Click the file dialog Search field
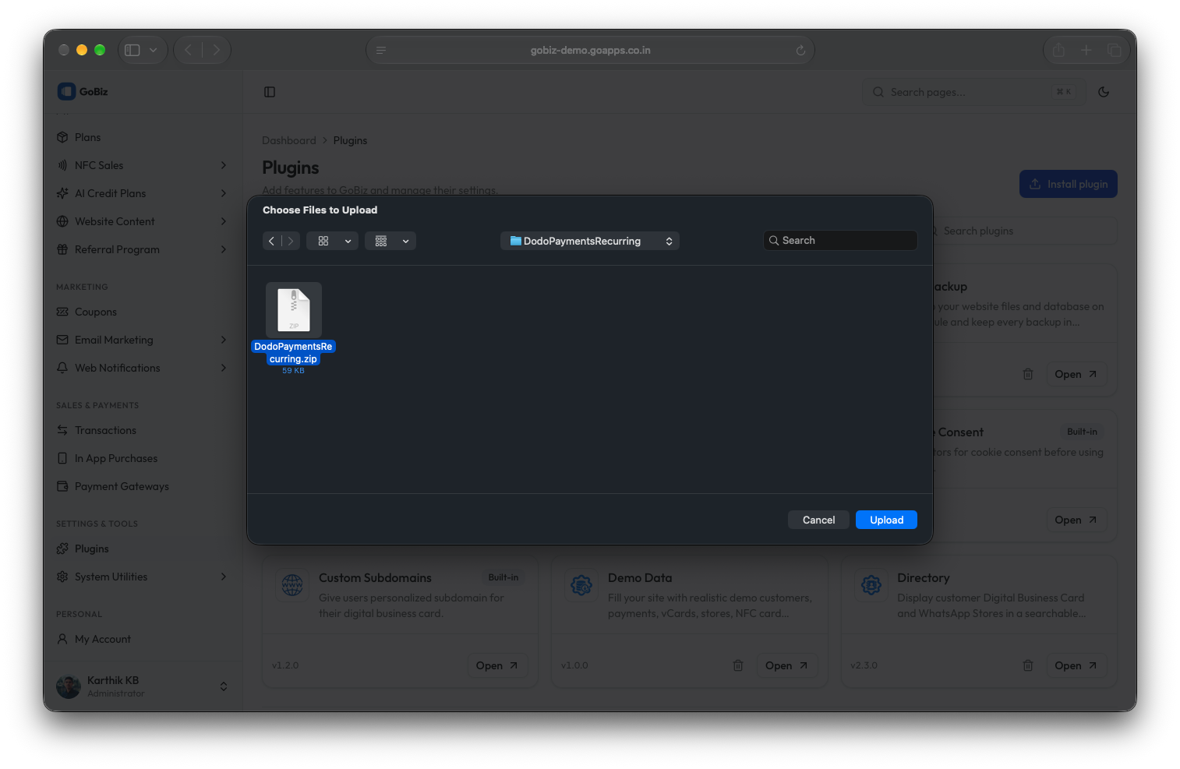The height and width of the screenshot is (769, 1180). tap(840, 241)
